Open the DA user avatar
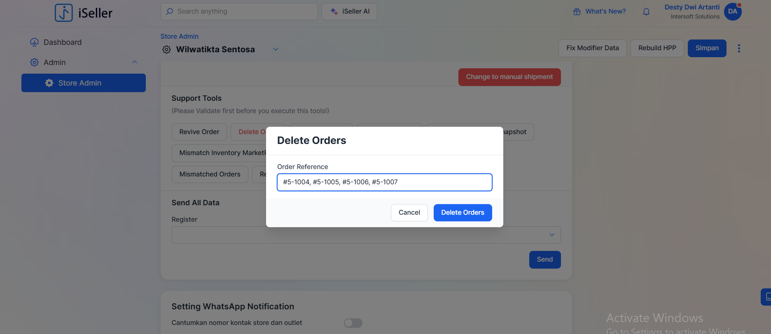This screenshot has width=771, height=334. coord(733,12)
